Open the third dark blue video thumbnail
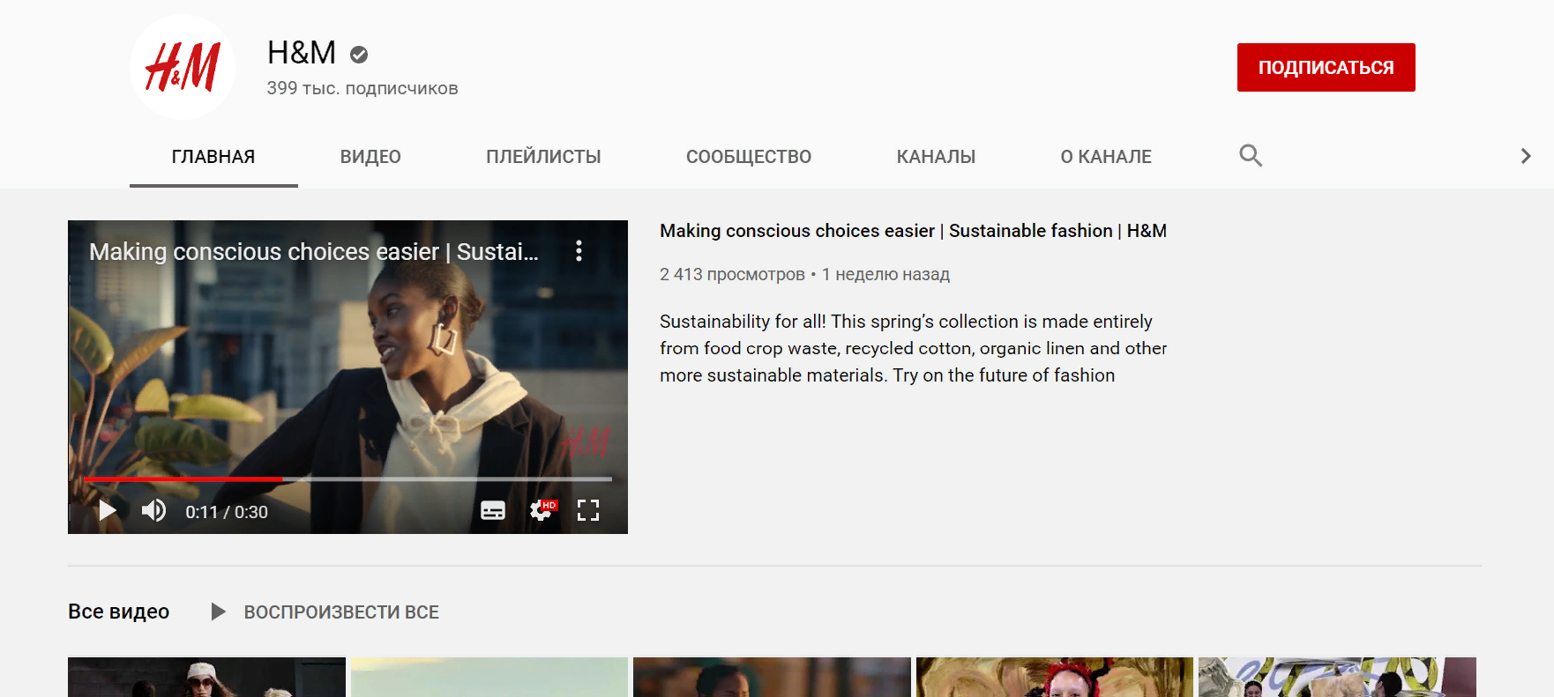 tap(772, 677)
